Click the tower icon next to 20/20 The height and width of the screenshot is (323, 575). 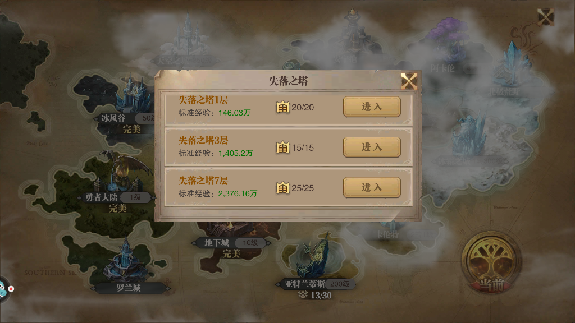tap(283, 107)
